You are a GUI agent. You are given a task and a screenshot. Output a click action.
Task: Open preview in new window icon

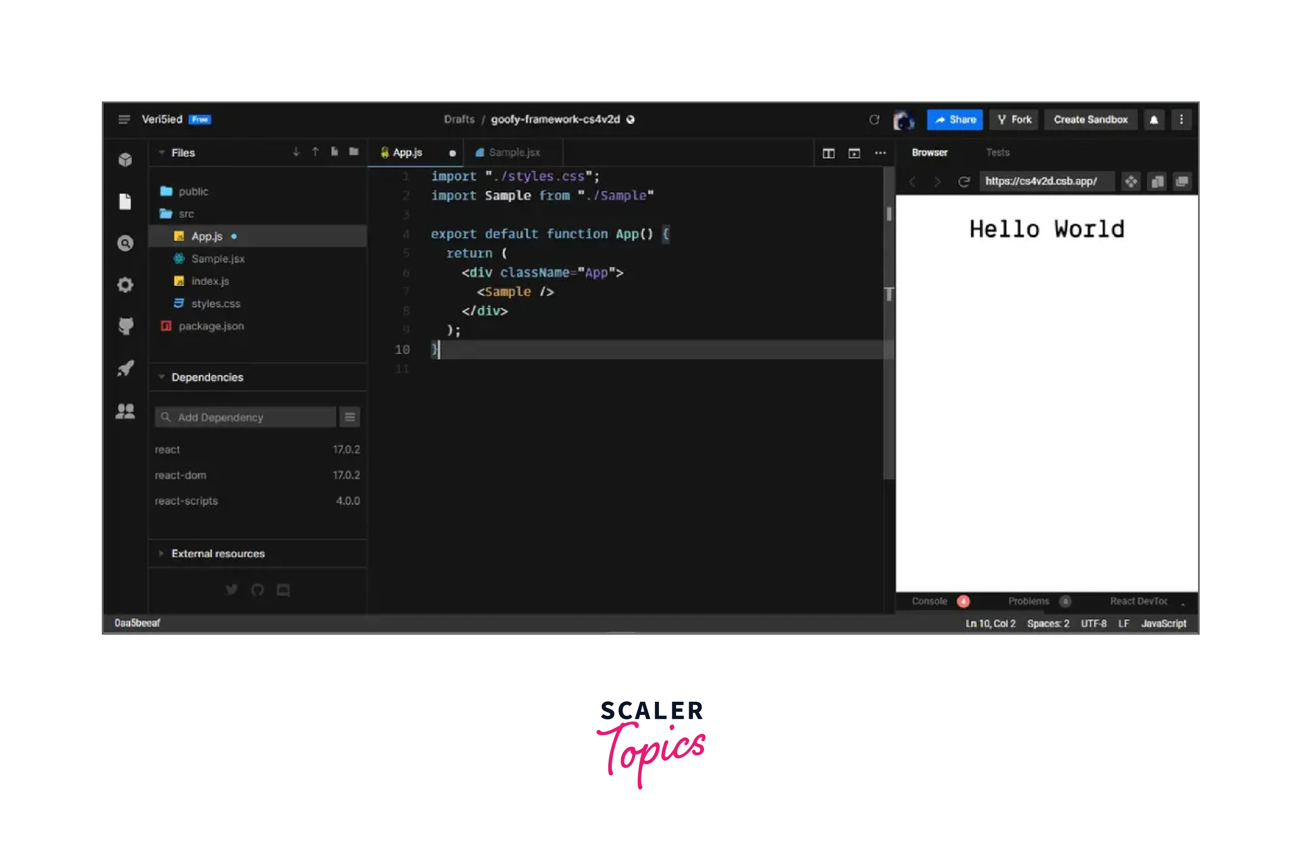click(x=1182, y=181)
